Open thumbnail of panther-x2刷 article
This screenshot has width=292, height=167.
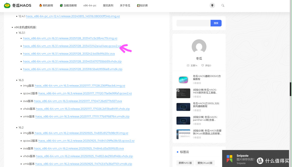point(183,121)
